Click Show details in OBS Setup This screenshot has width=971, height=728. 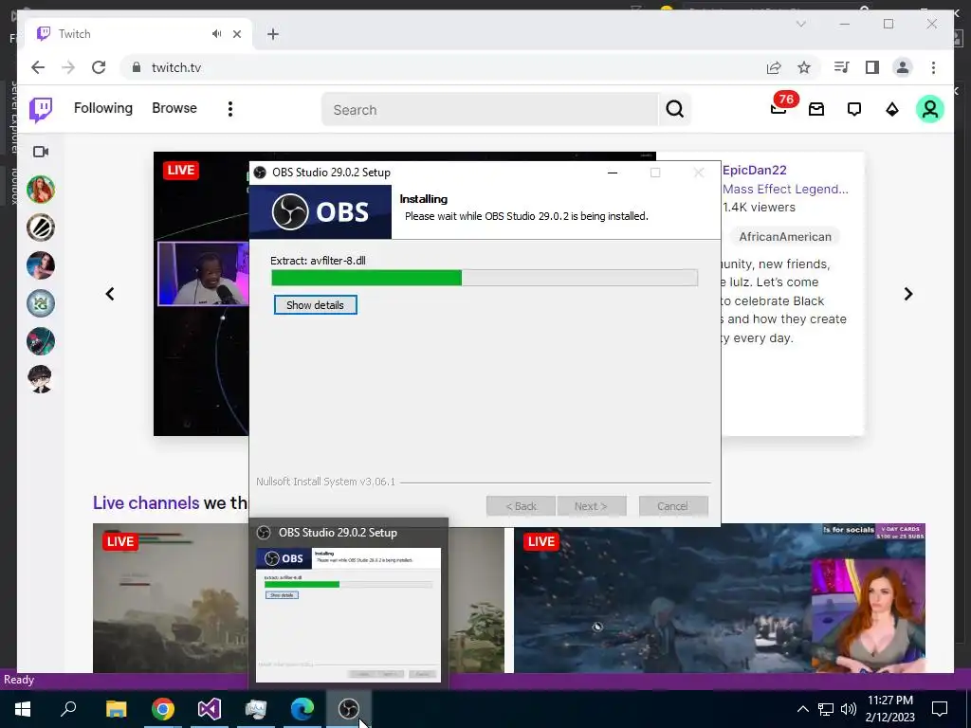pyautogui.click(x=315, y=305)
